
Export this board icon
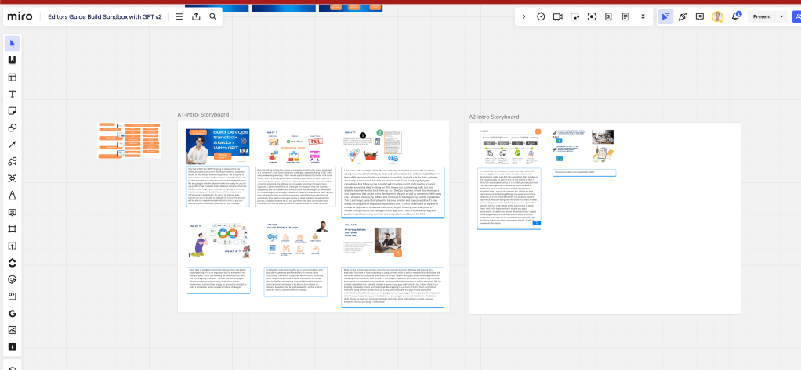[x=196, y=17]
